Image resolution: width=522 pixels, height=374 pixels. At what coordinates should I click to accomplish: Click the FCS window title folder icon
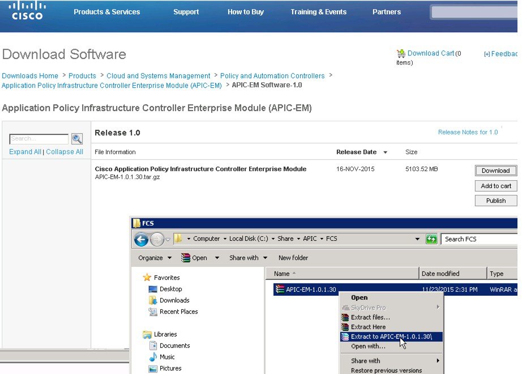(136, 223)
